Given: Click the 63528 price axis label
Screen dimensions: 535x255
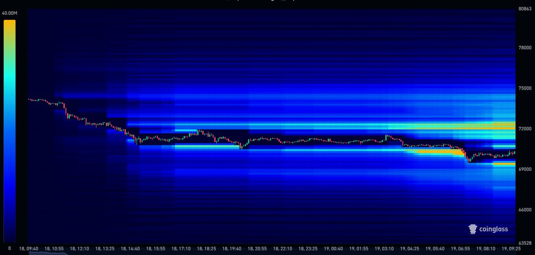Looking at the screenshot, I should point(524,243).
